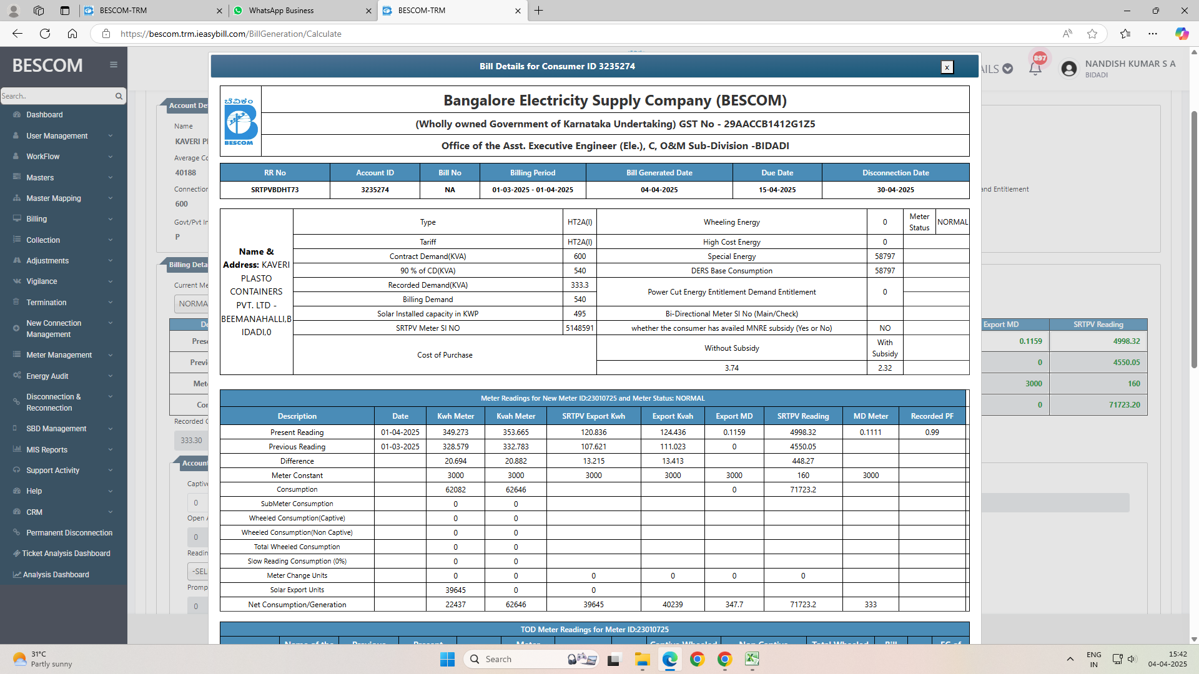The width and height of the screenshot is (1199, 674).
Task: Open Microsoft Edge from taskbar
Action: tap(670, 659)
